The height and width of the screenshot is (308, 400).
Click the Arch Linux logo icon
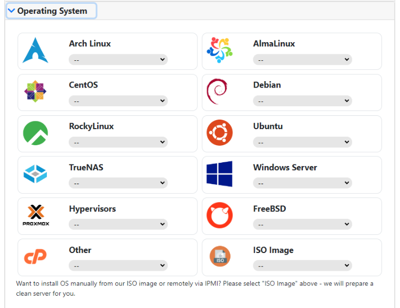click(x=36, y=51)
